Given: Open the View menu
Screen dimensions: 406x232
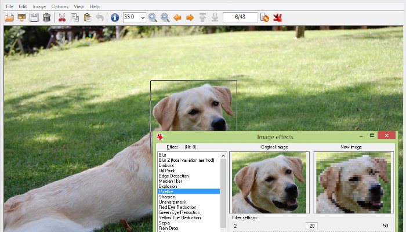Looking at the screenshot, I should (x=79, y=6).
